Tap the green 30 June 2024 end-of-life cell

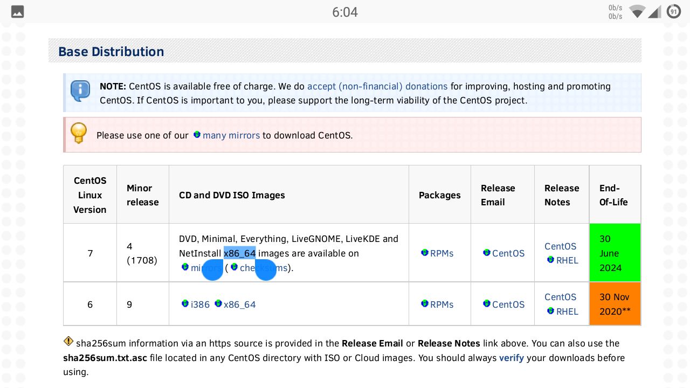[615, 253]
